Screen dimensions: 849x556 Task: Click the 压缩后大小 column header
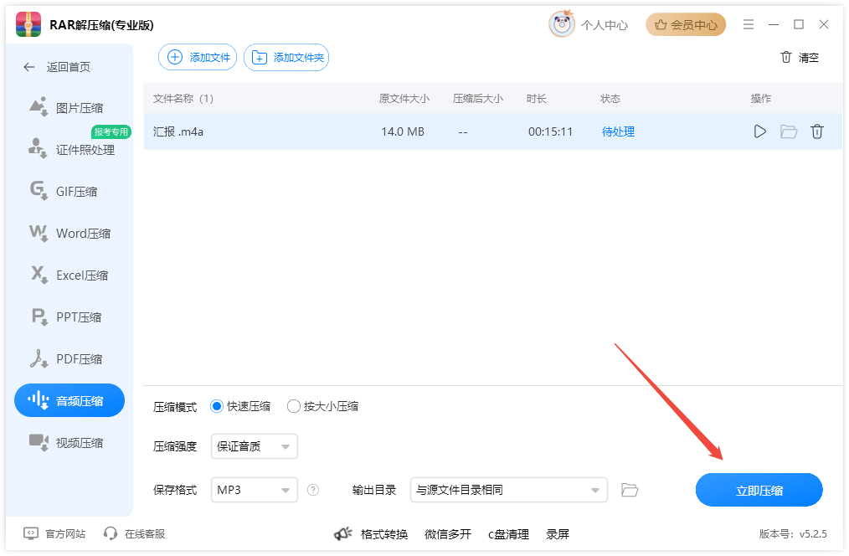pos(477,99)
